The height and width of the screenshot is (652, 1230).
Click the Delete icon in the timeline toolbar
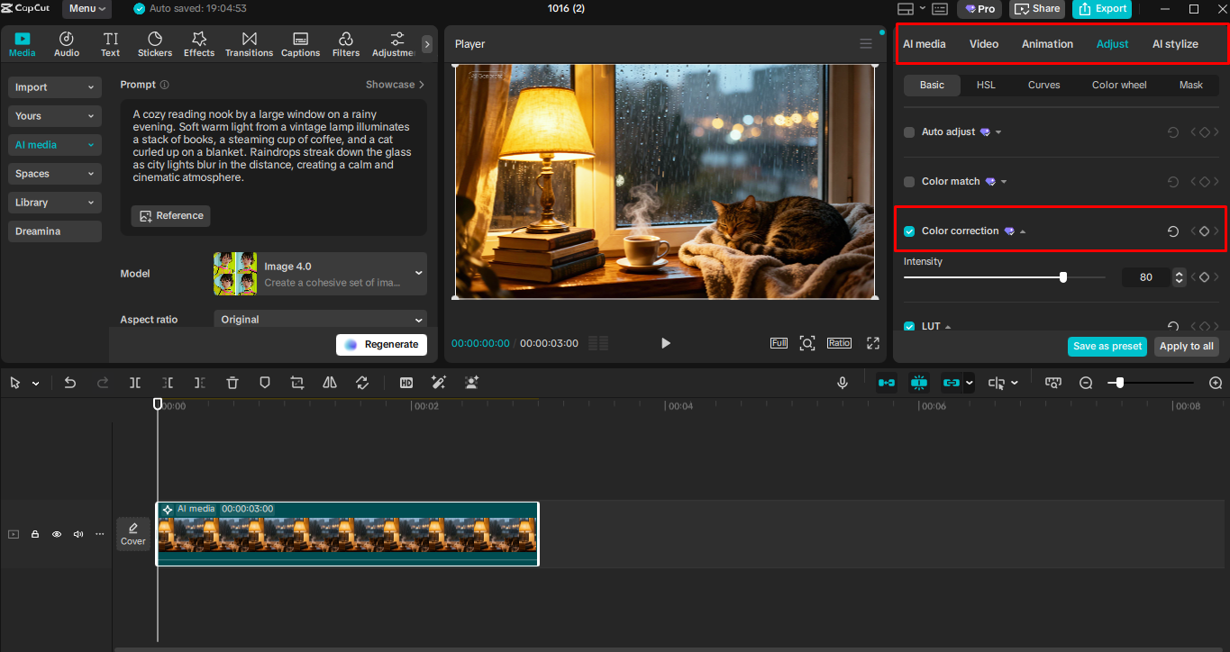[232, 382]
